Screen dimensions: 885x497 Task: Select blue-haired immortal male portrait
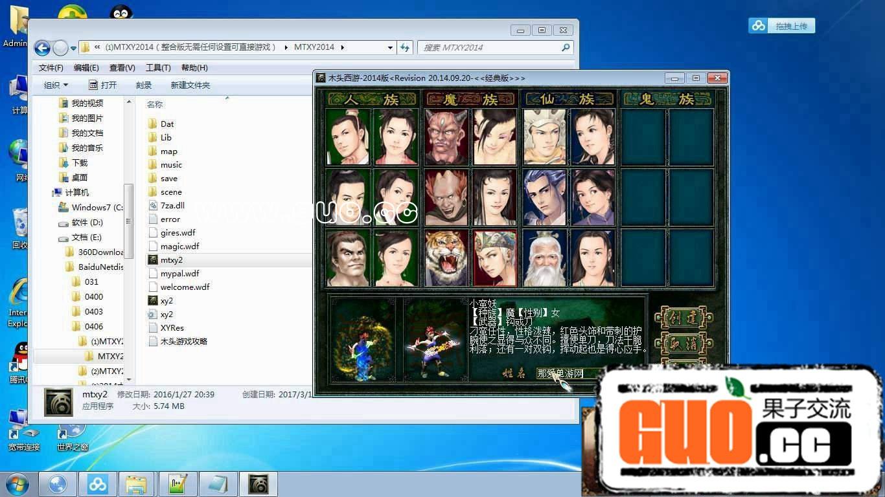click(x=545, y=197)
